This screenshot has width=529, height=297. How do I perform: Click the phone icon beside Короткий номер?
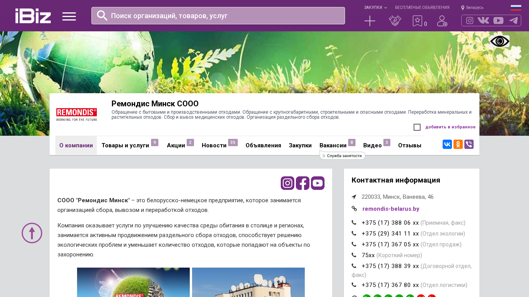[x=354, y=255]
